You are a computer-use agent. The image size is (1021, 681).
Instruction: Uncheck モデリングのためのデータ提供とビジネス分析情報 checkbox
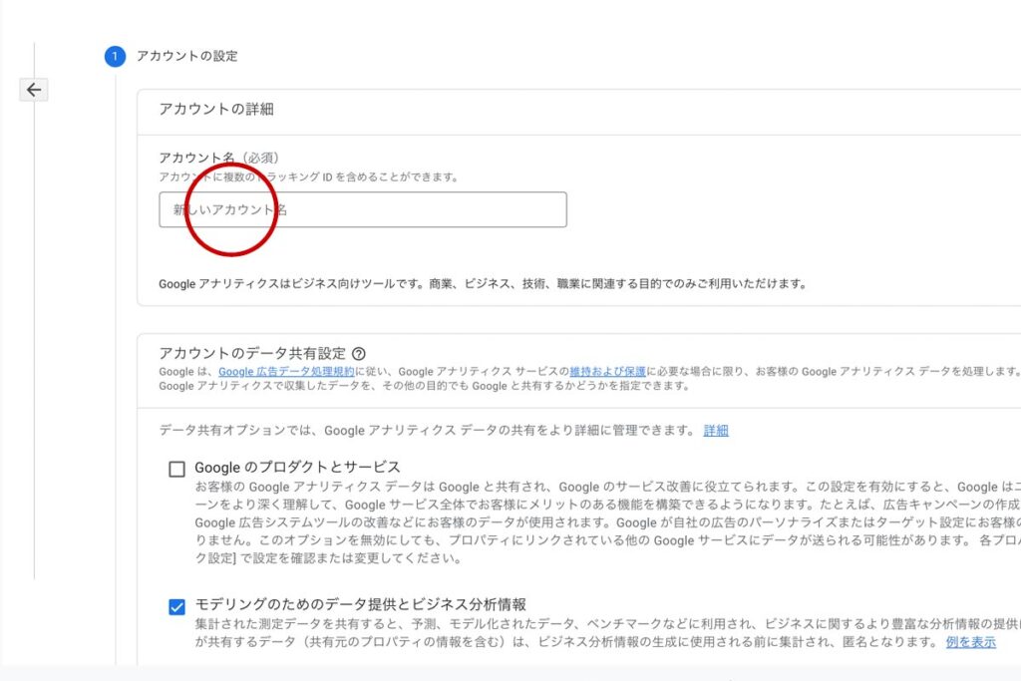(x=176, y=607)
